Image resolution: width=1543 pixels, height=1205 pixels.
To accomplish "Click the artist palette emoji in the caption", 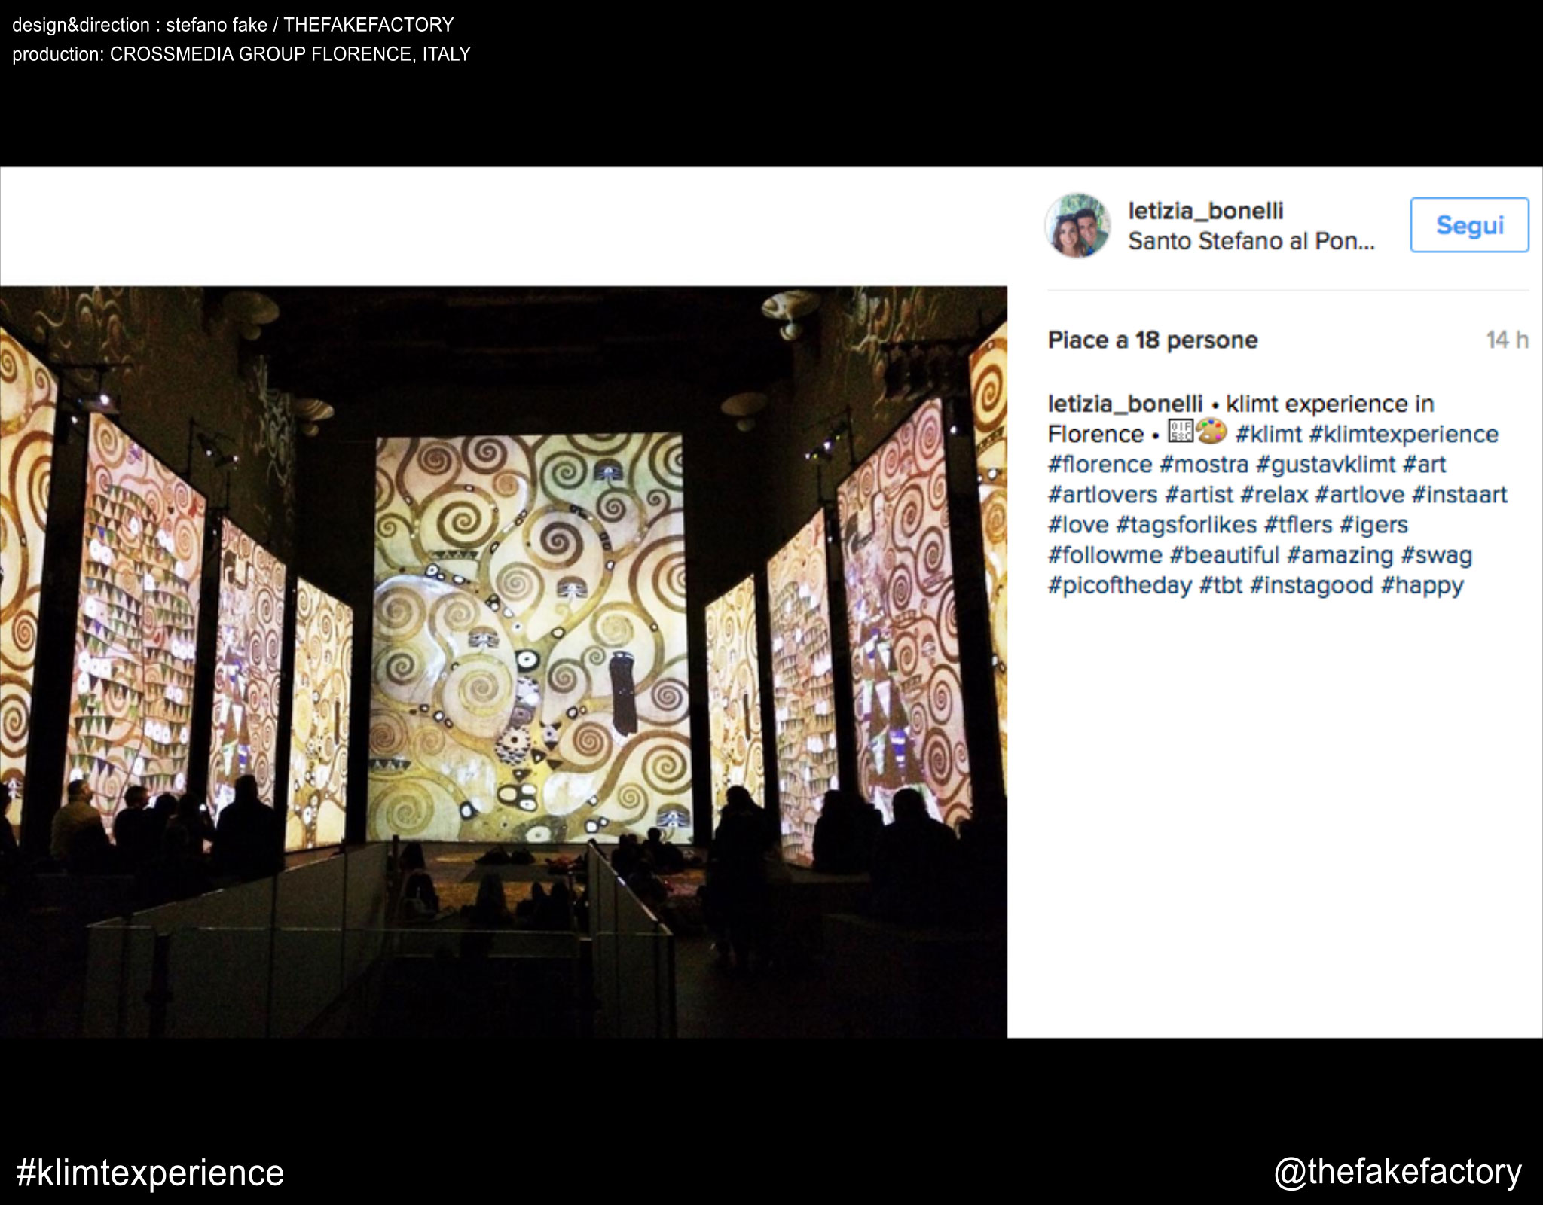I will pos(1212,432).
